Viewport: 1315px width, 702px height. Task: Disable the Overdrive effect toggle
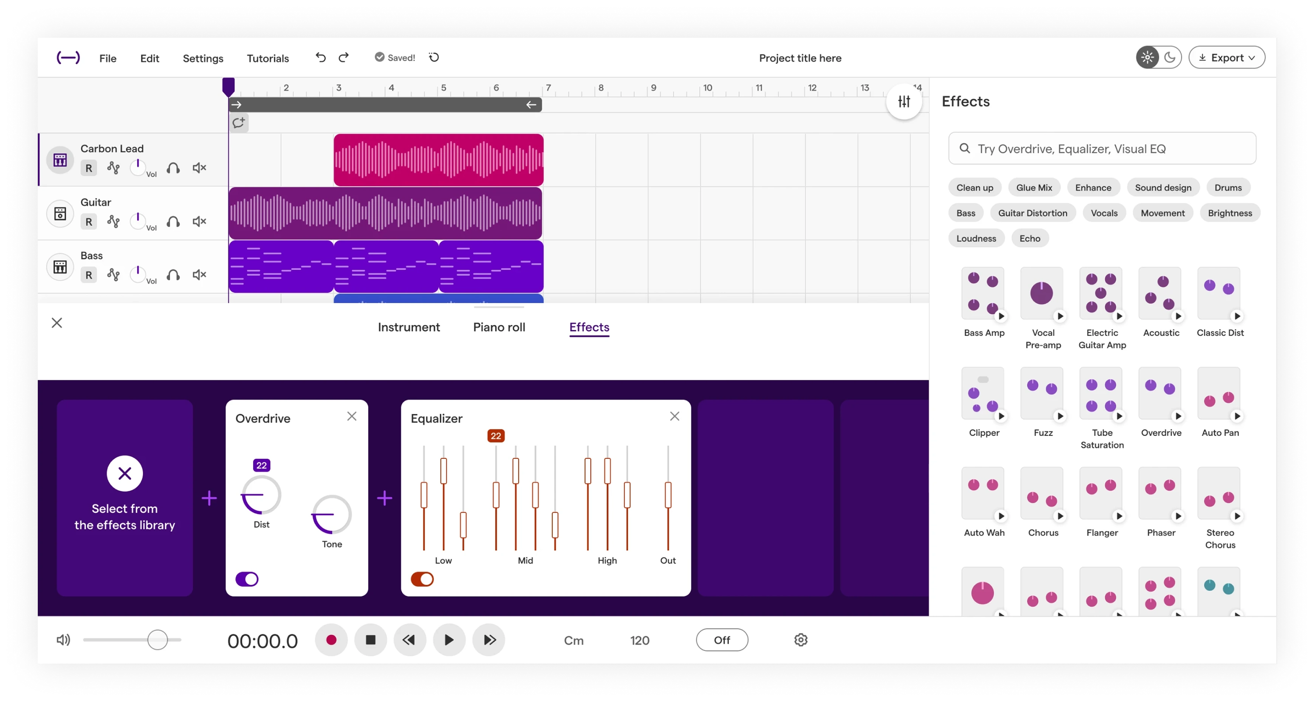(247, 578)
